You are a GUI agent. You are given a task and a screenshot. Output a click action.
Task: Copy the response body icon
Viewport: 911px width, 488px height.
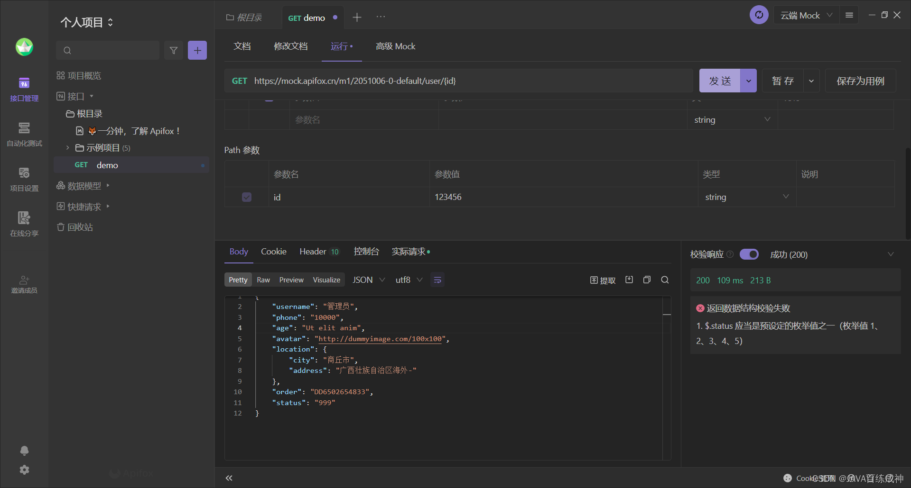click(x=647, y=280)
